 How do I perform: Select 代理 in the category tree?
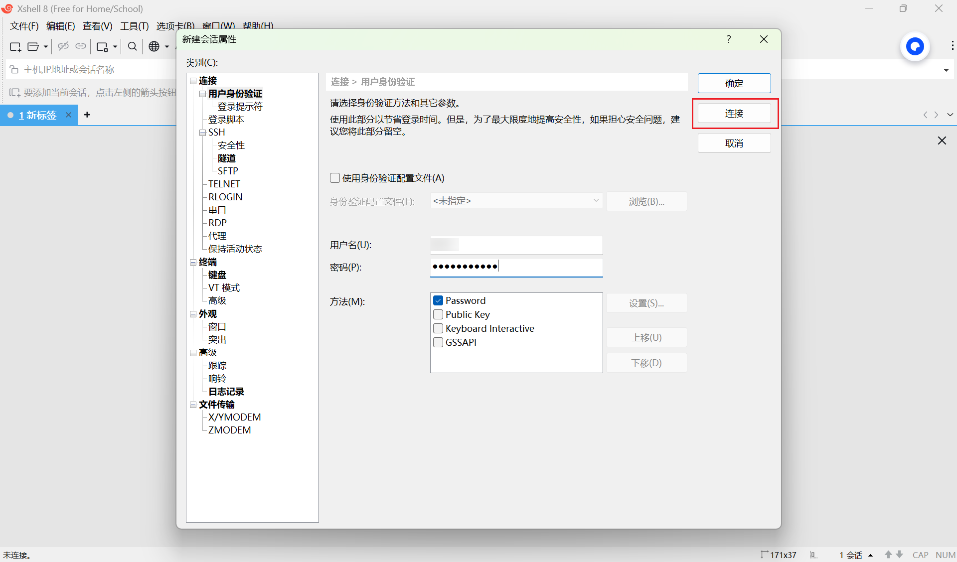click(x=217, y=236)
